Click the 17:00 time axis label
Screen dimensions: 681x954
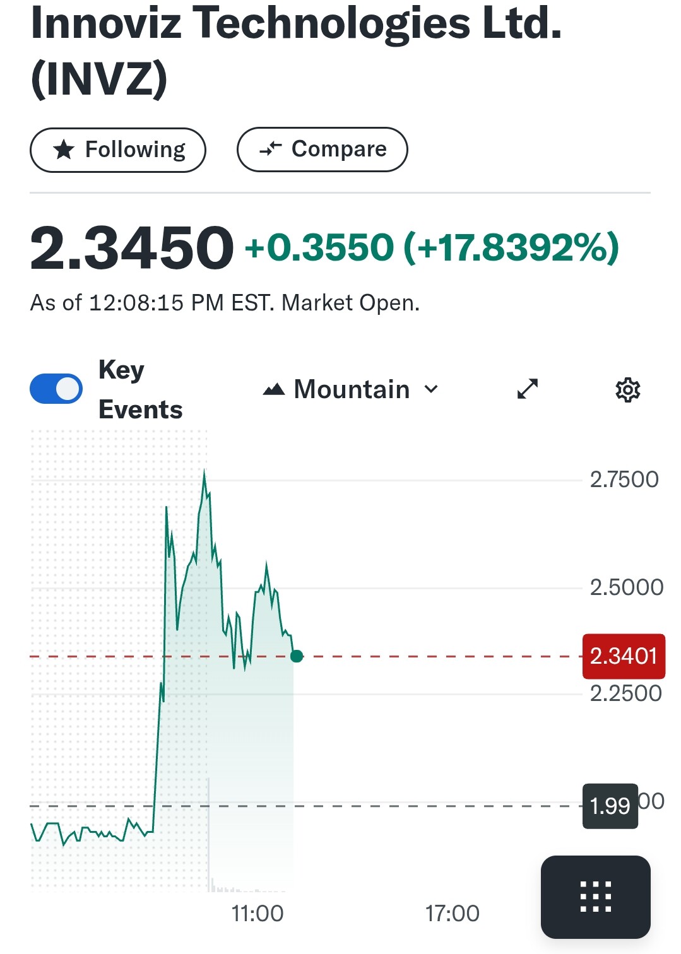(452, 913)
